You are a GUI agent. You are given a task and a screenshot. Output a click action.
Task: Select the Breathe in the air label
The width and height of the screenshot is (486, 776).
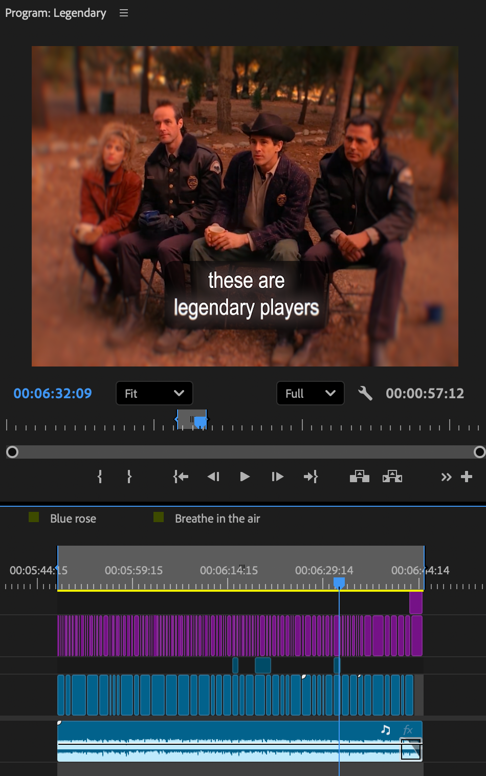pos(217,519)
